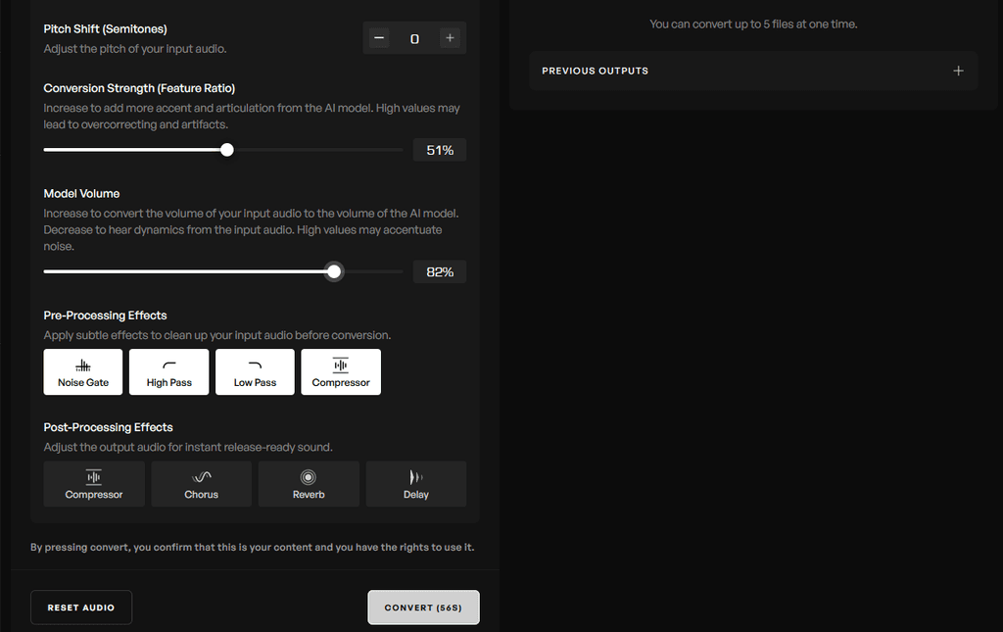Click the pitch shift value field
Viewport: 1003px width, 632px height.
[413, 37]
